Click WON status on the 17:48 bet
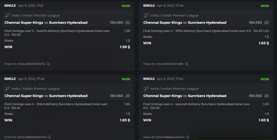The image size is (277, 140). pos(265,6)
